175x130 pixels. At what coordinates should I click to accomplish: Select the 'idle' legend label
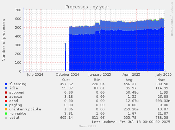click(13, 88)
